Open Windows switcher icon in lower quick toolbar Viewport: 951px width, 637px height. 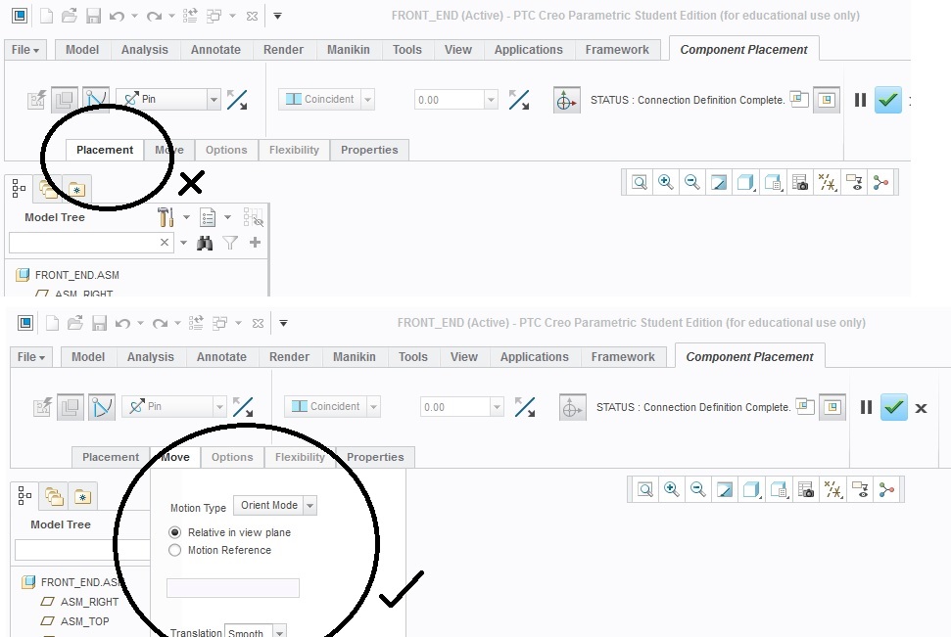[x=219, y=323]
